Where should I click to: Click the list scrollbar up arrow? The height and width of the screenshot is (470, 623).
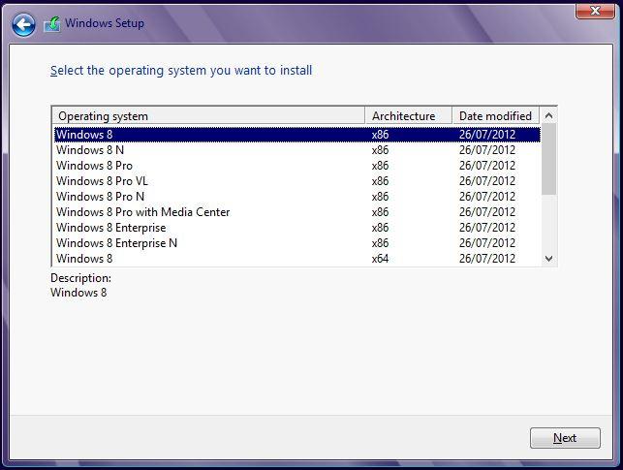click(548, 115)
